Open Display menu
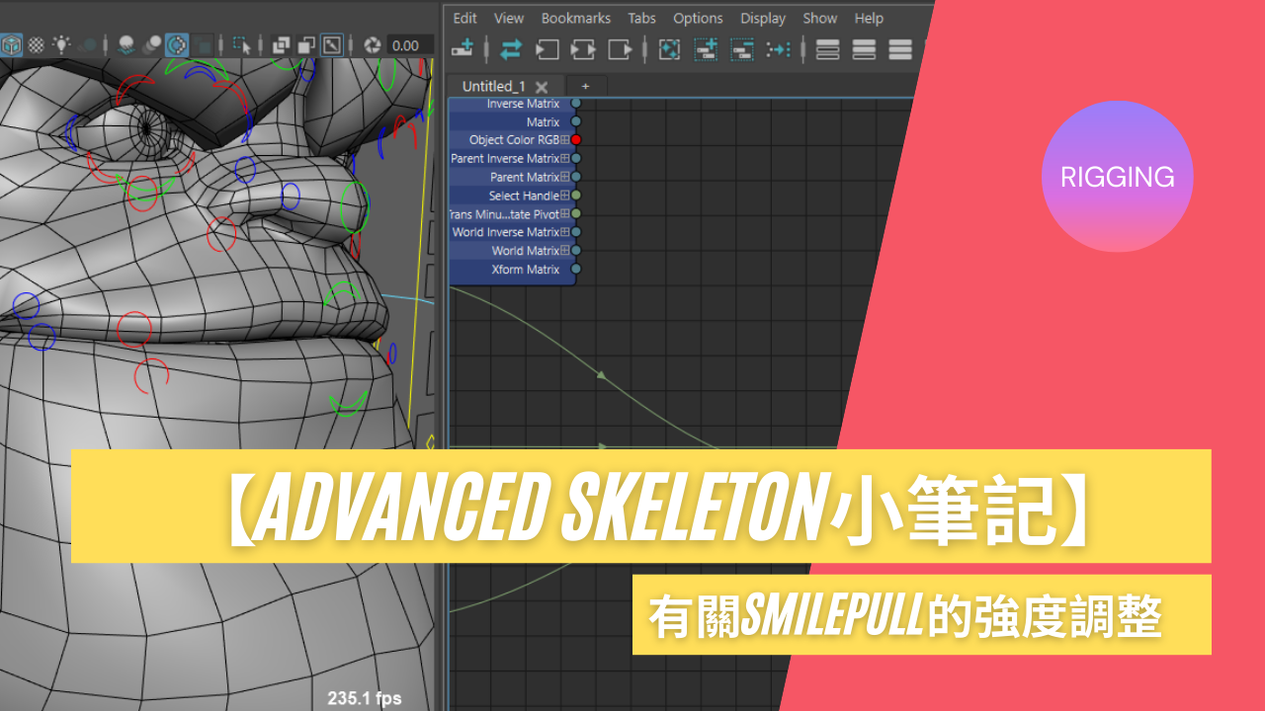Image resolution: width=1265 pixels, height=711 pixels. pos(763,18)
